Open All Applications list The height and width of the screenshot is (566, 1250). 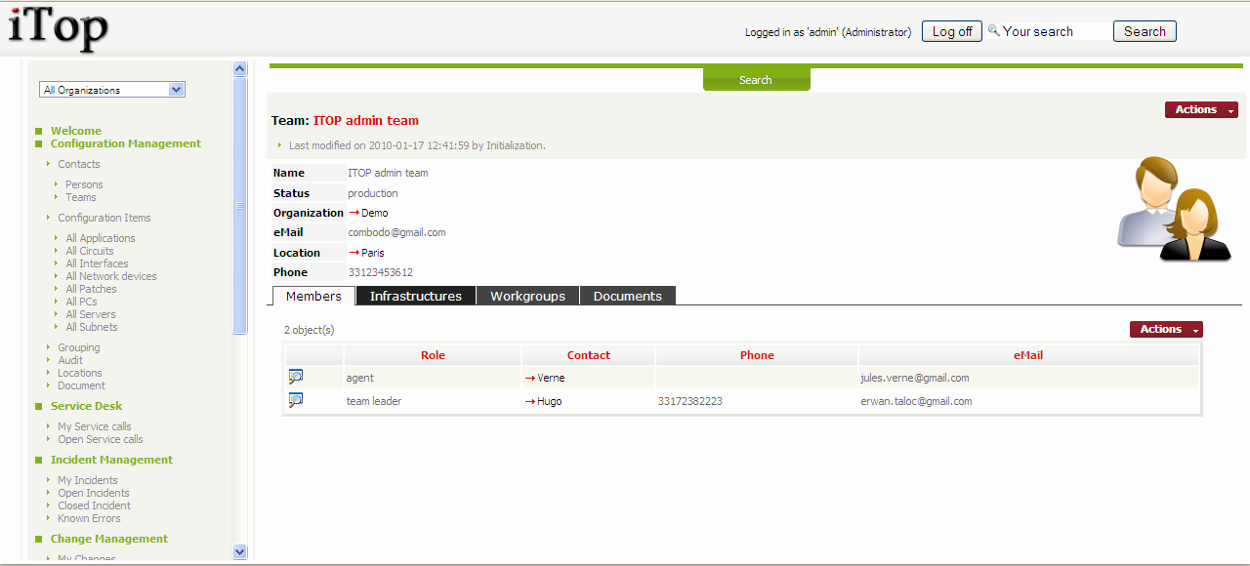point(101,238)
